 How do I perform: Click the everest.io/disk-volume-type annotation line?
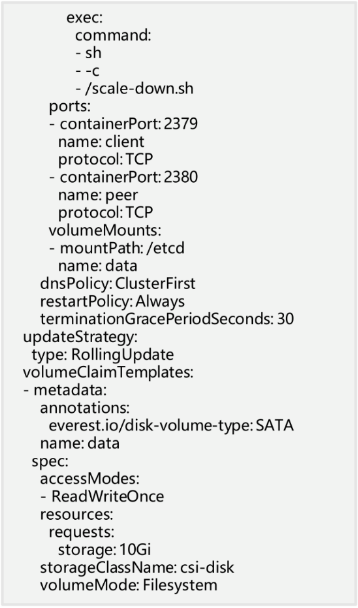point(171,426)
